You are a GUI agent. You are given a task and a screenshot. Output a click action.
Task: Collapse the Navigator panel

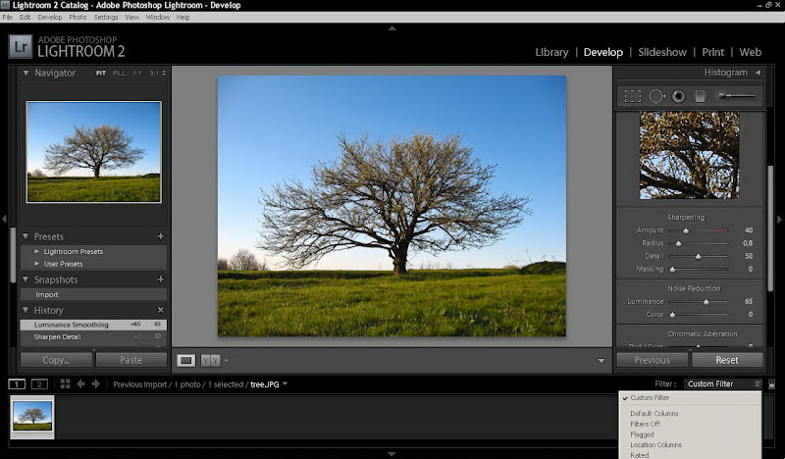(x=26, y=74)
